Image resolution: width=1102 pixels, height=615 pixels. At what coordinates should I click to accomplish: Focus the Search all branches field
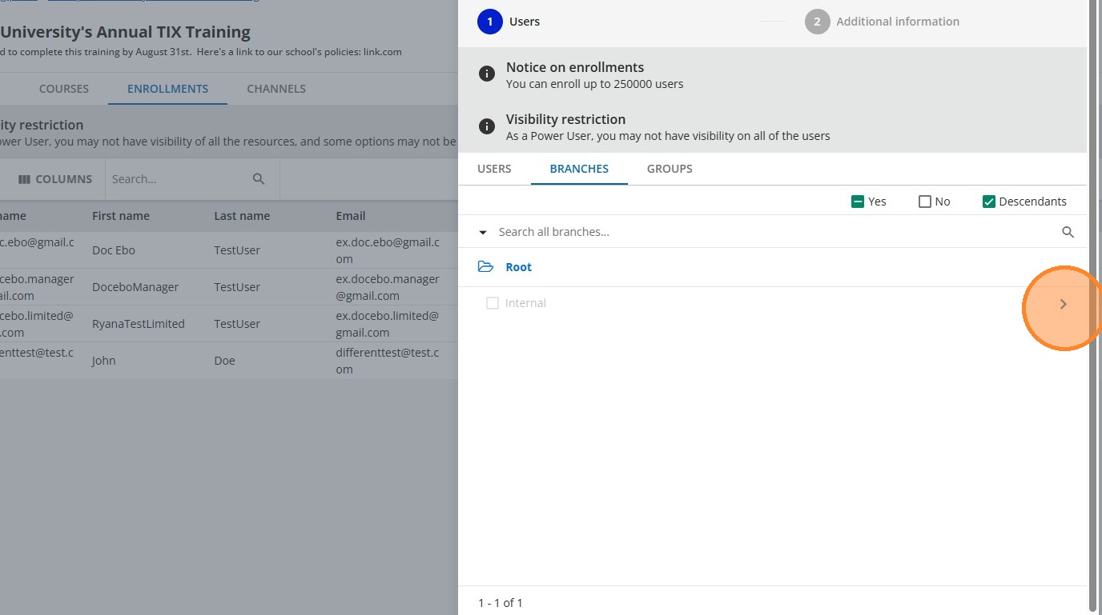tap(773, 232)
